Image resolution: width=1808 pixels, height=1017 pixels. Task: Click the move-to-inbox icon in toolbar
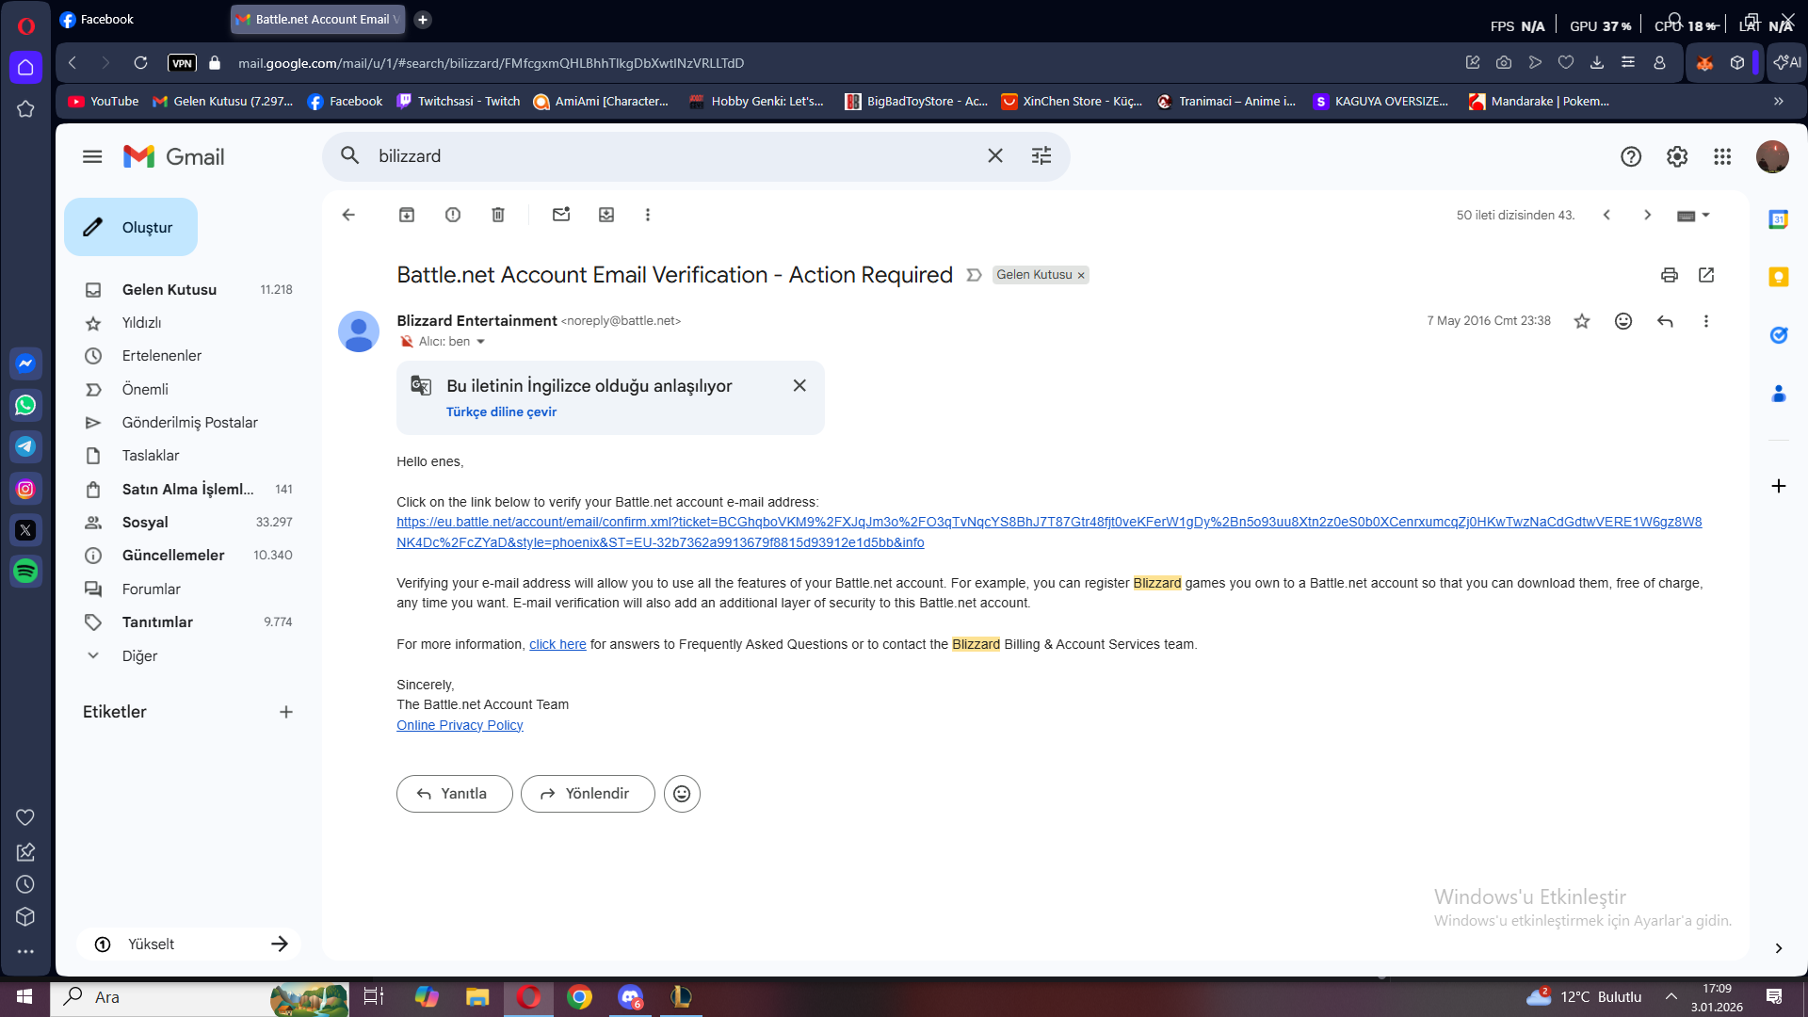coord(606,215)
